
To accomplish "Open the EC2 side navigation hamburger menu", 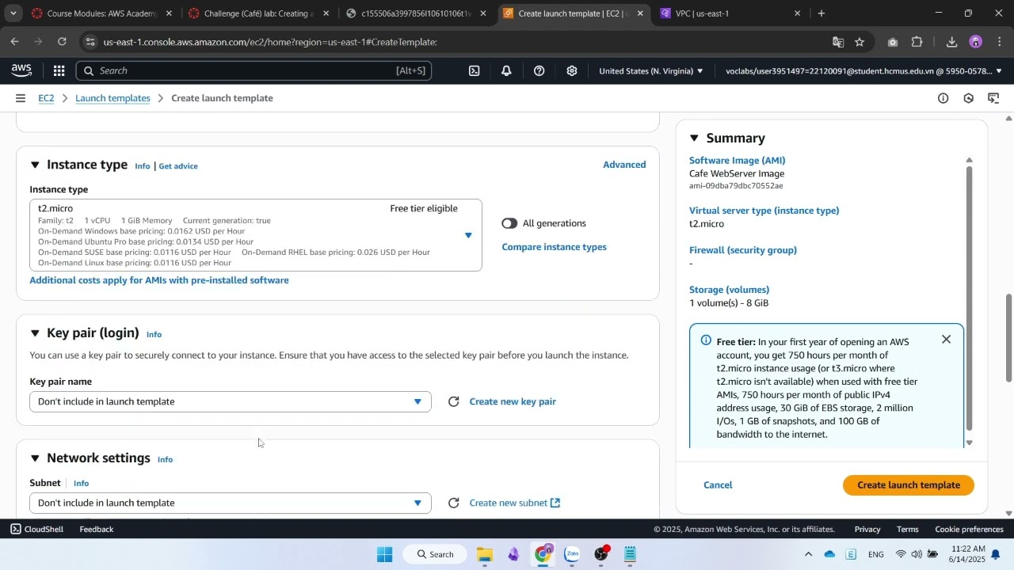I will click(x=20, y=98).
